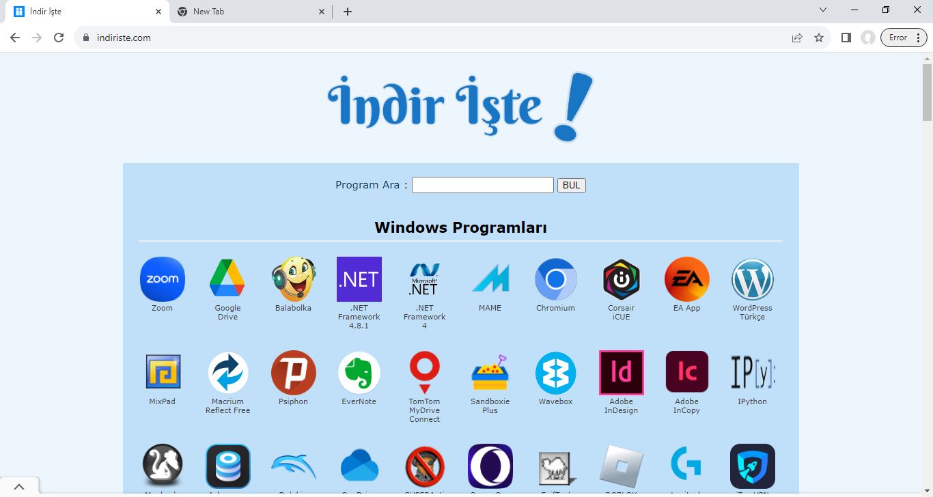Open the iTop VPN shield icon

752,466
